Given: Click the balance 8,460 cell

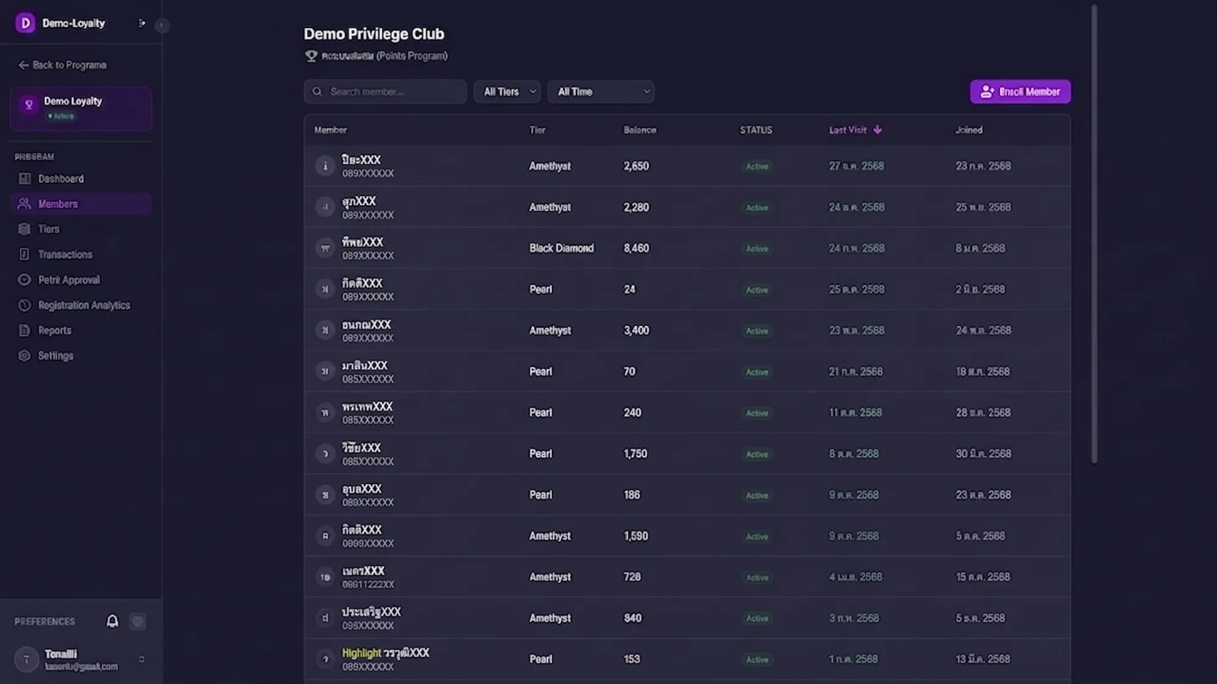Looking at the screenshot, I should pos(636,248).
